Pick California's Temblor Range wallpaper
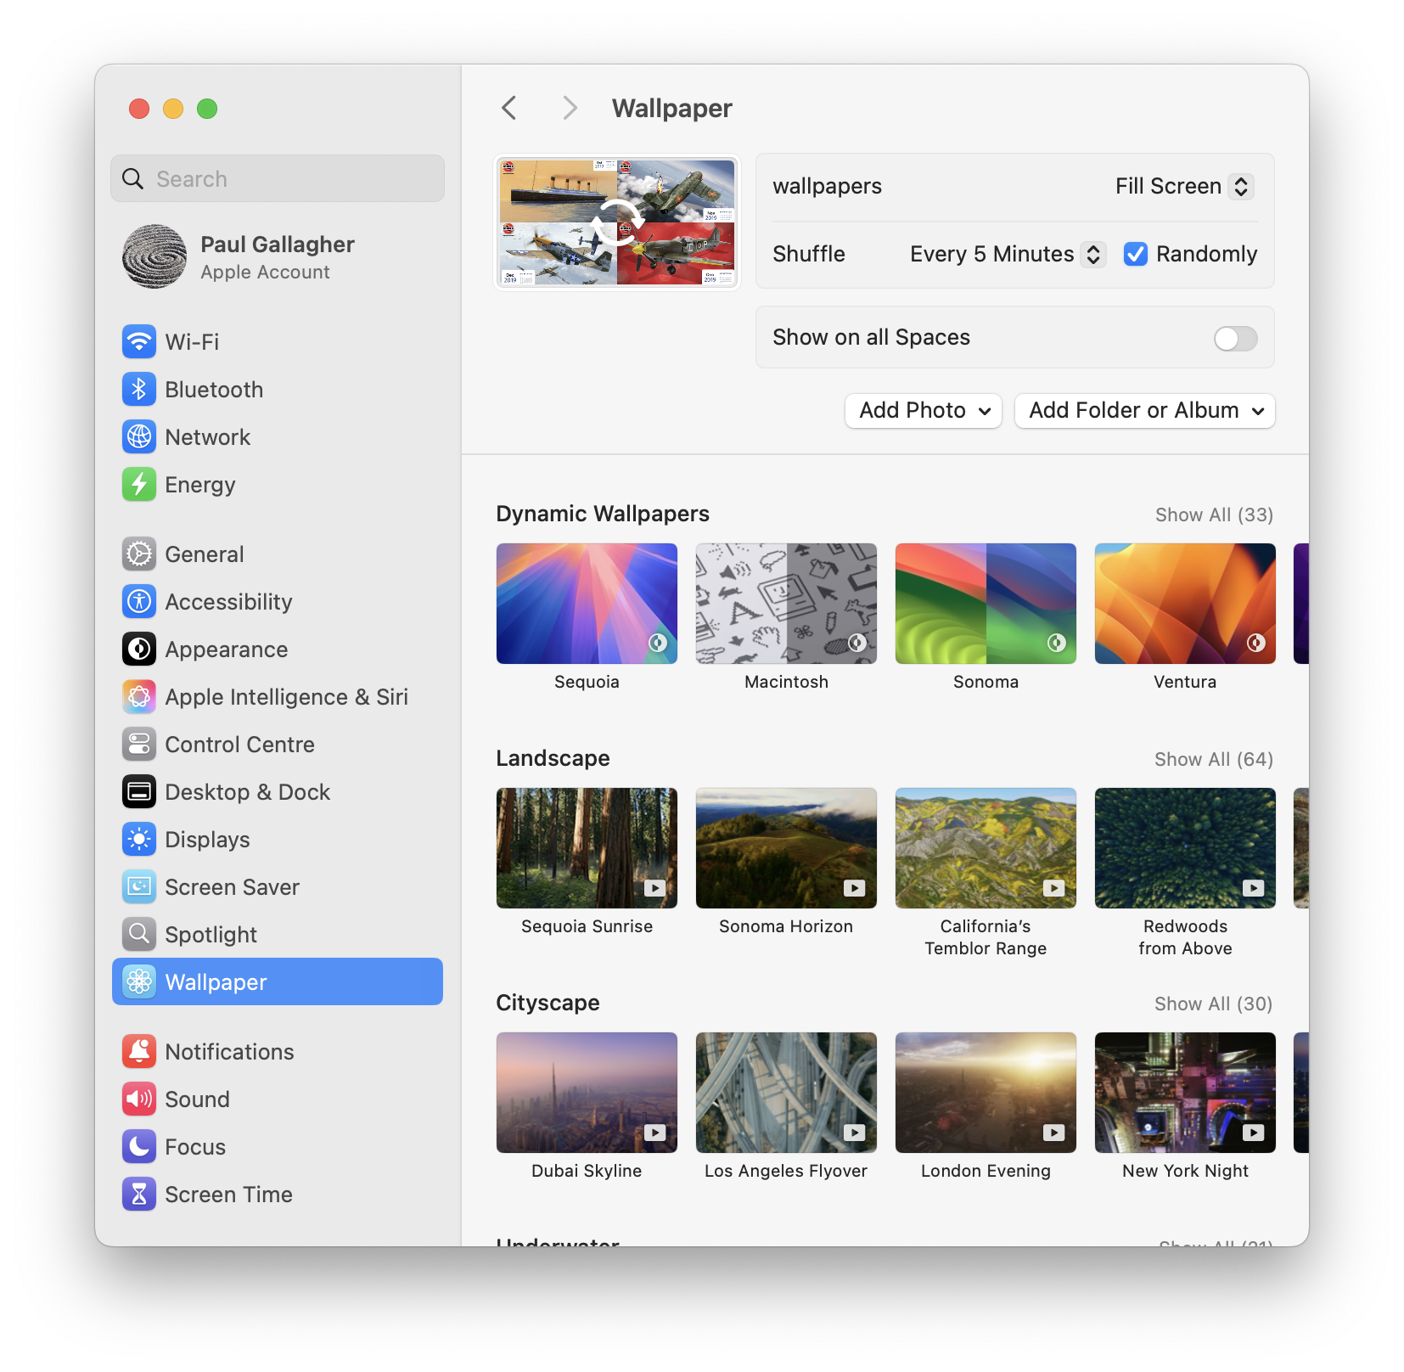Image resolution: width=1404 pixels, height=1372 pixels. tap(986, 848)
